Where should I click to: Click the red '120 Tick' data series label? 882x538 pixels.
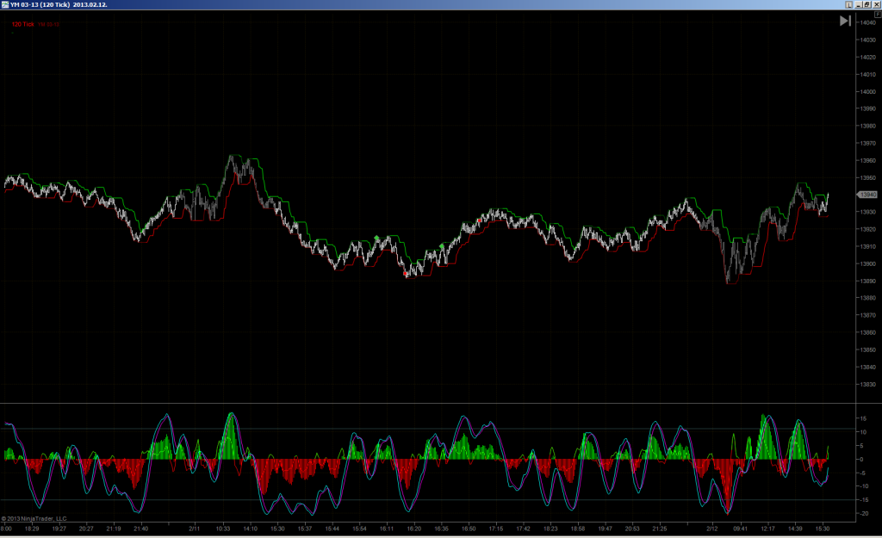click(x=23, y=24)
